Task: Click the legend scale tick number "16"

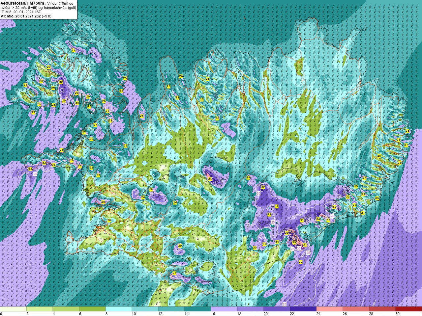Action: (x=213, y=314)
